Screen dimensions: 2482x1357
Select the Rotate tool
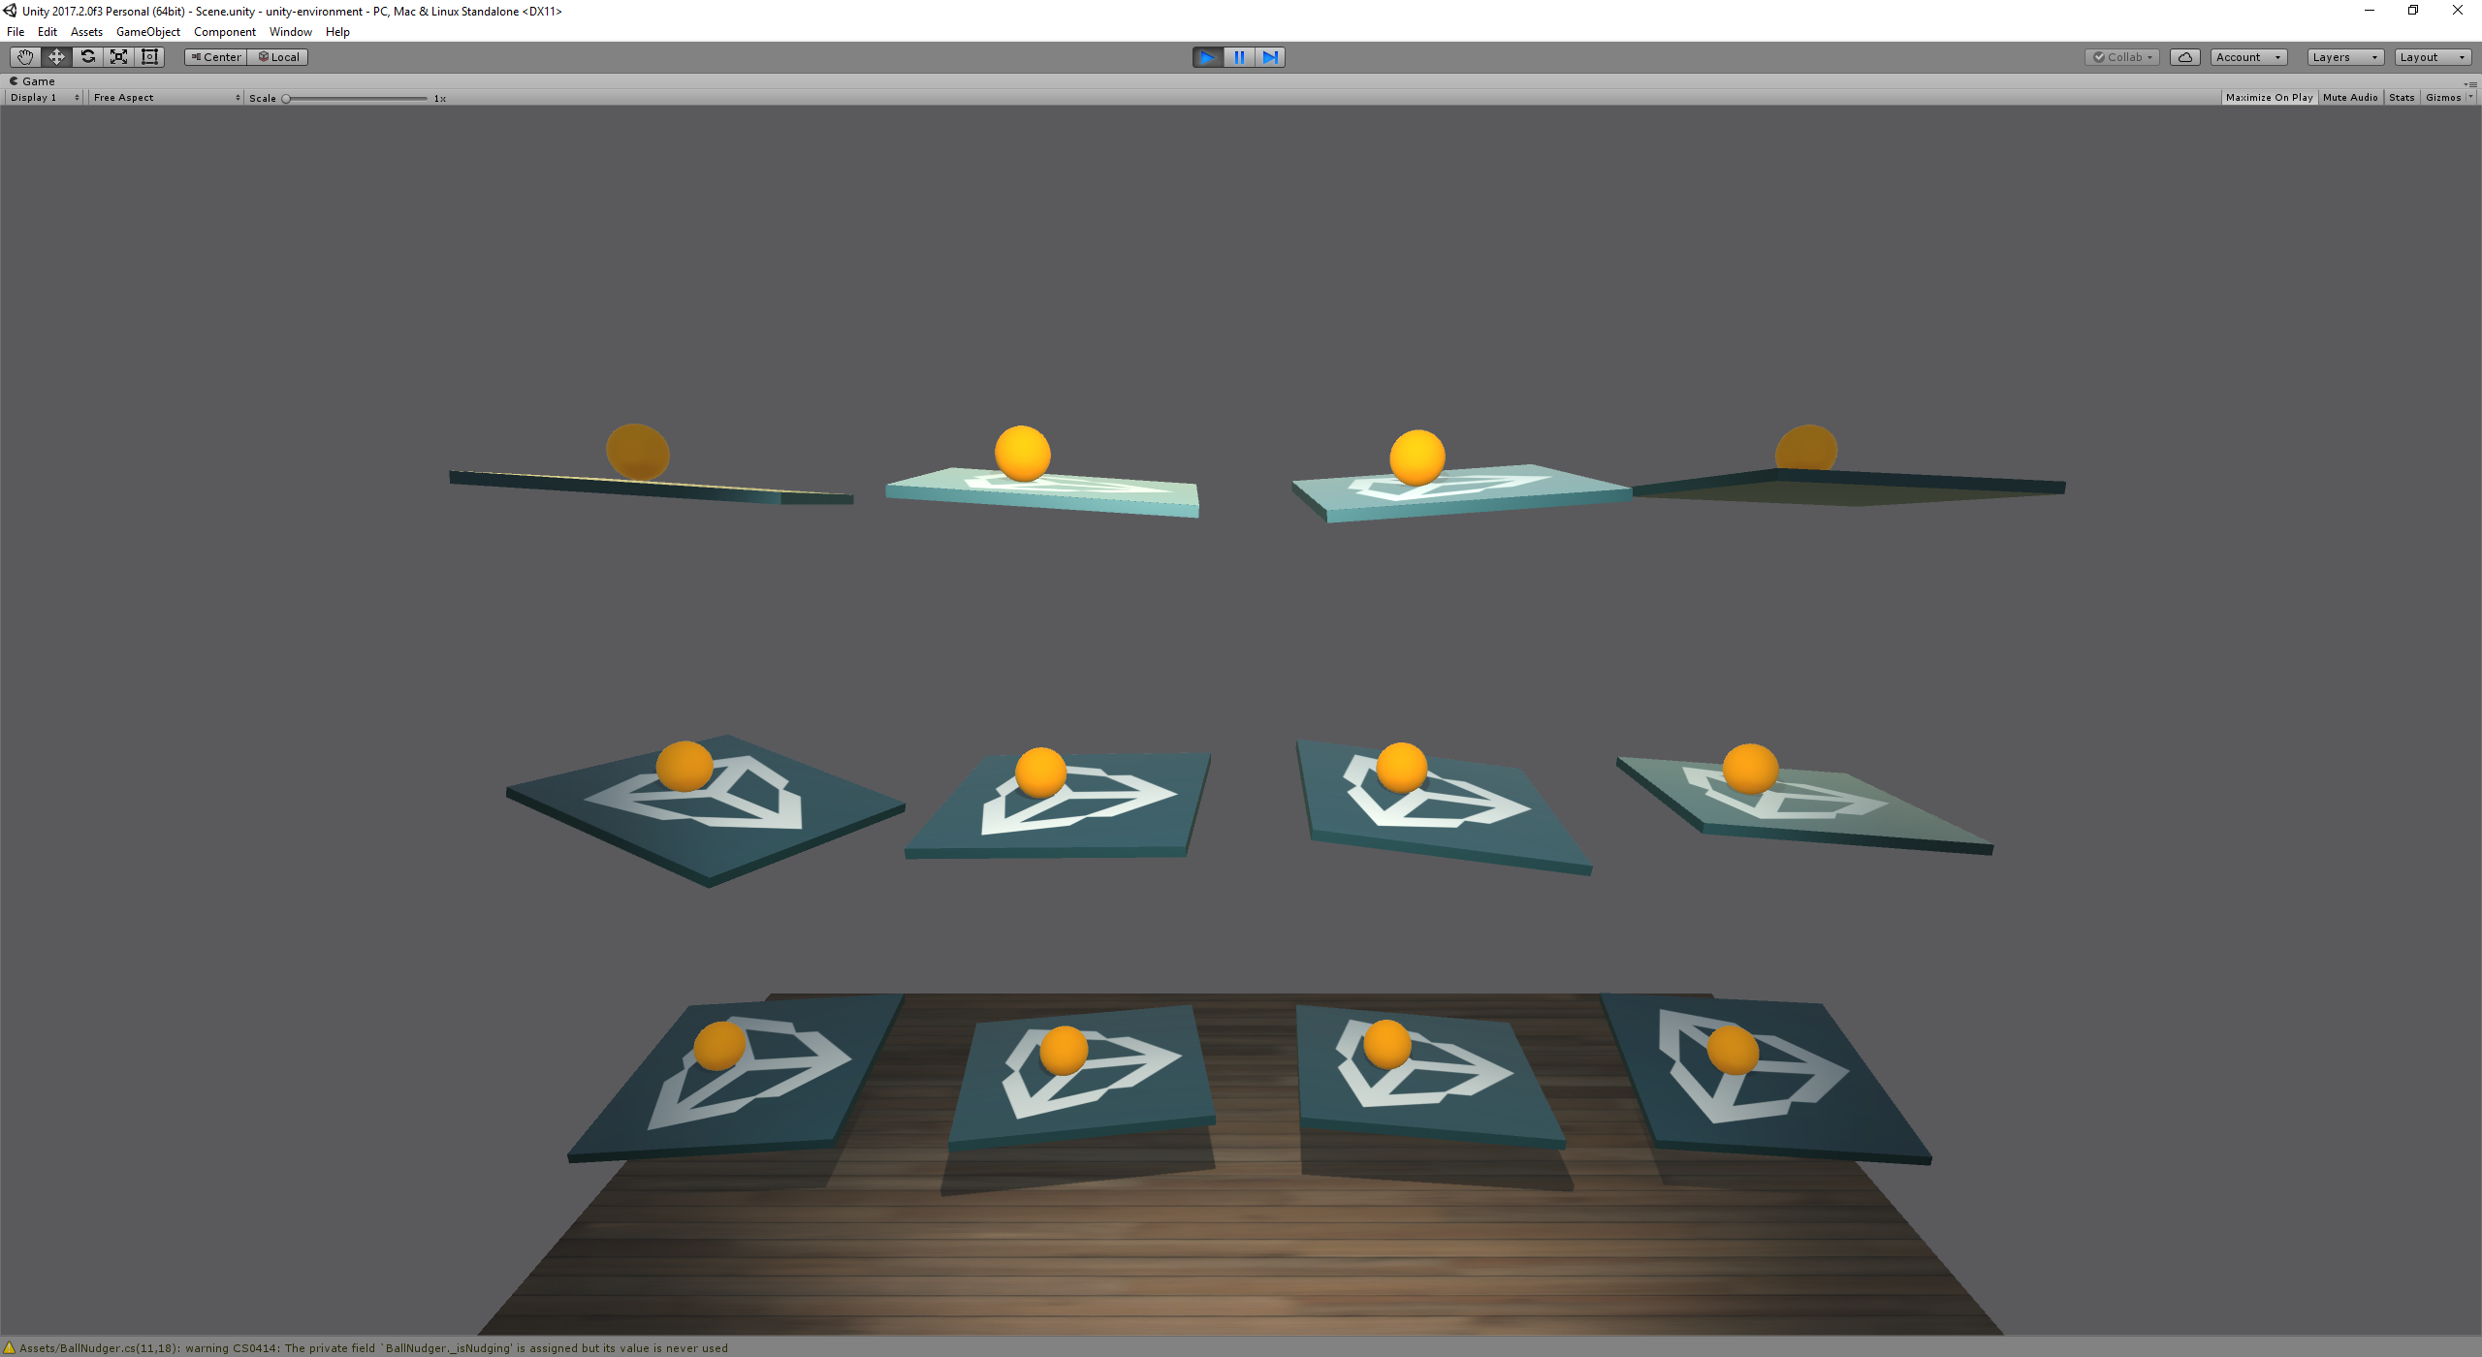pyautogui.click(x=87, y=57)
